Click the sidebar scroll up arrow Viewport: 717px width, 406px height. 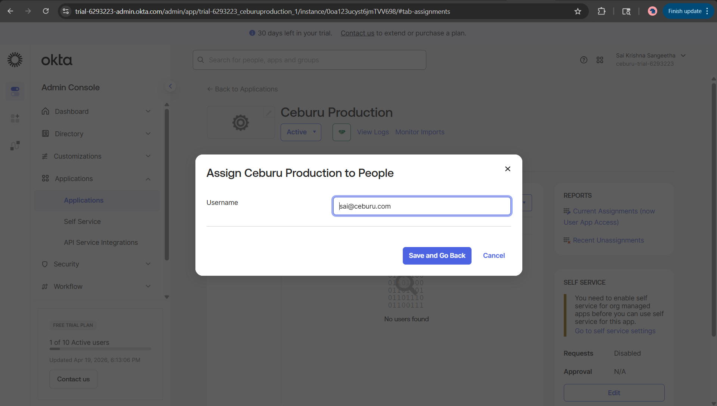[x=167, y=104]
